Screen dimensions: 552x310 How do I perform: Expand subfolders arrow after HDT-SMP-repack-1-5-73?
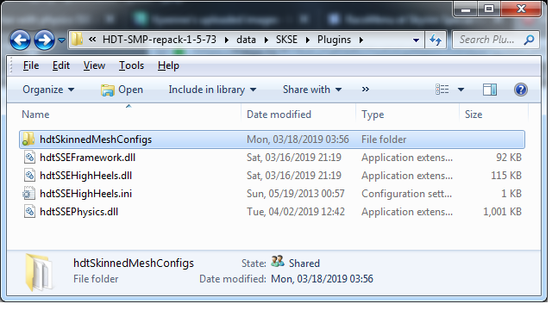click(227, 40)
